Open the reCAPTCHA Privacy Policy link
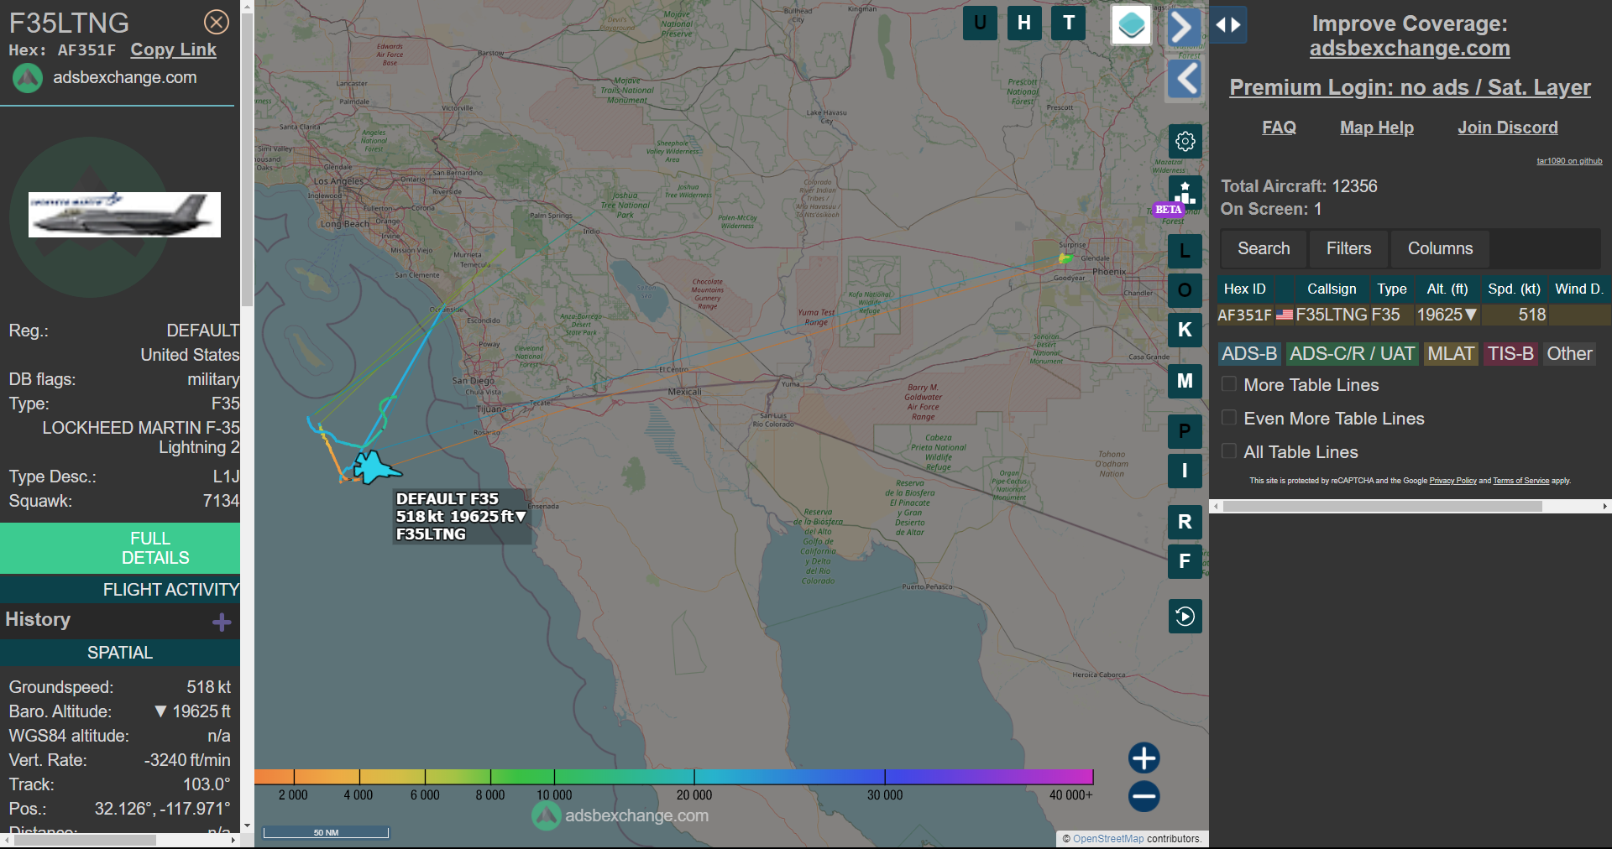 pos(1452,481)
